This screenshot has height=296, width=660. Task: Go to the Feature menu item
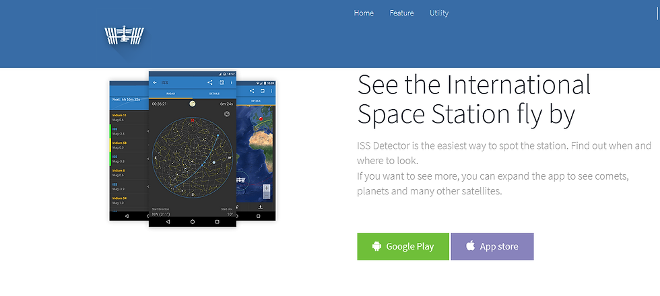pos(401,13)
